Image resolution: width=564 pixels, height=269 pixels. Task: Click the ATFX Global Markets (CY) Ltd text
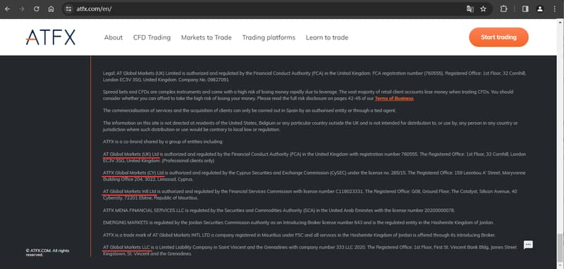click(x=133, y=173)
